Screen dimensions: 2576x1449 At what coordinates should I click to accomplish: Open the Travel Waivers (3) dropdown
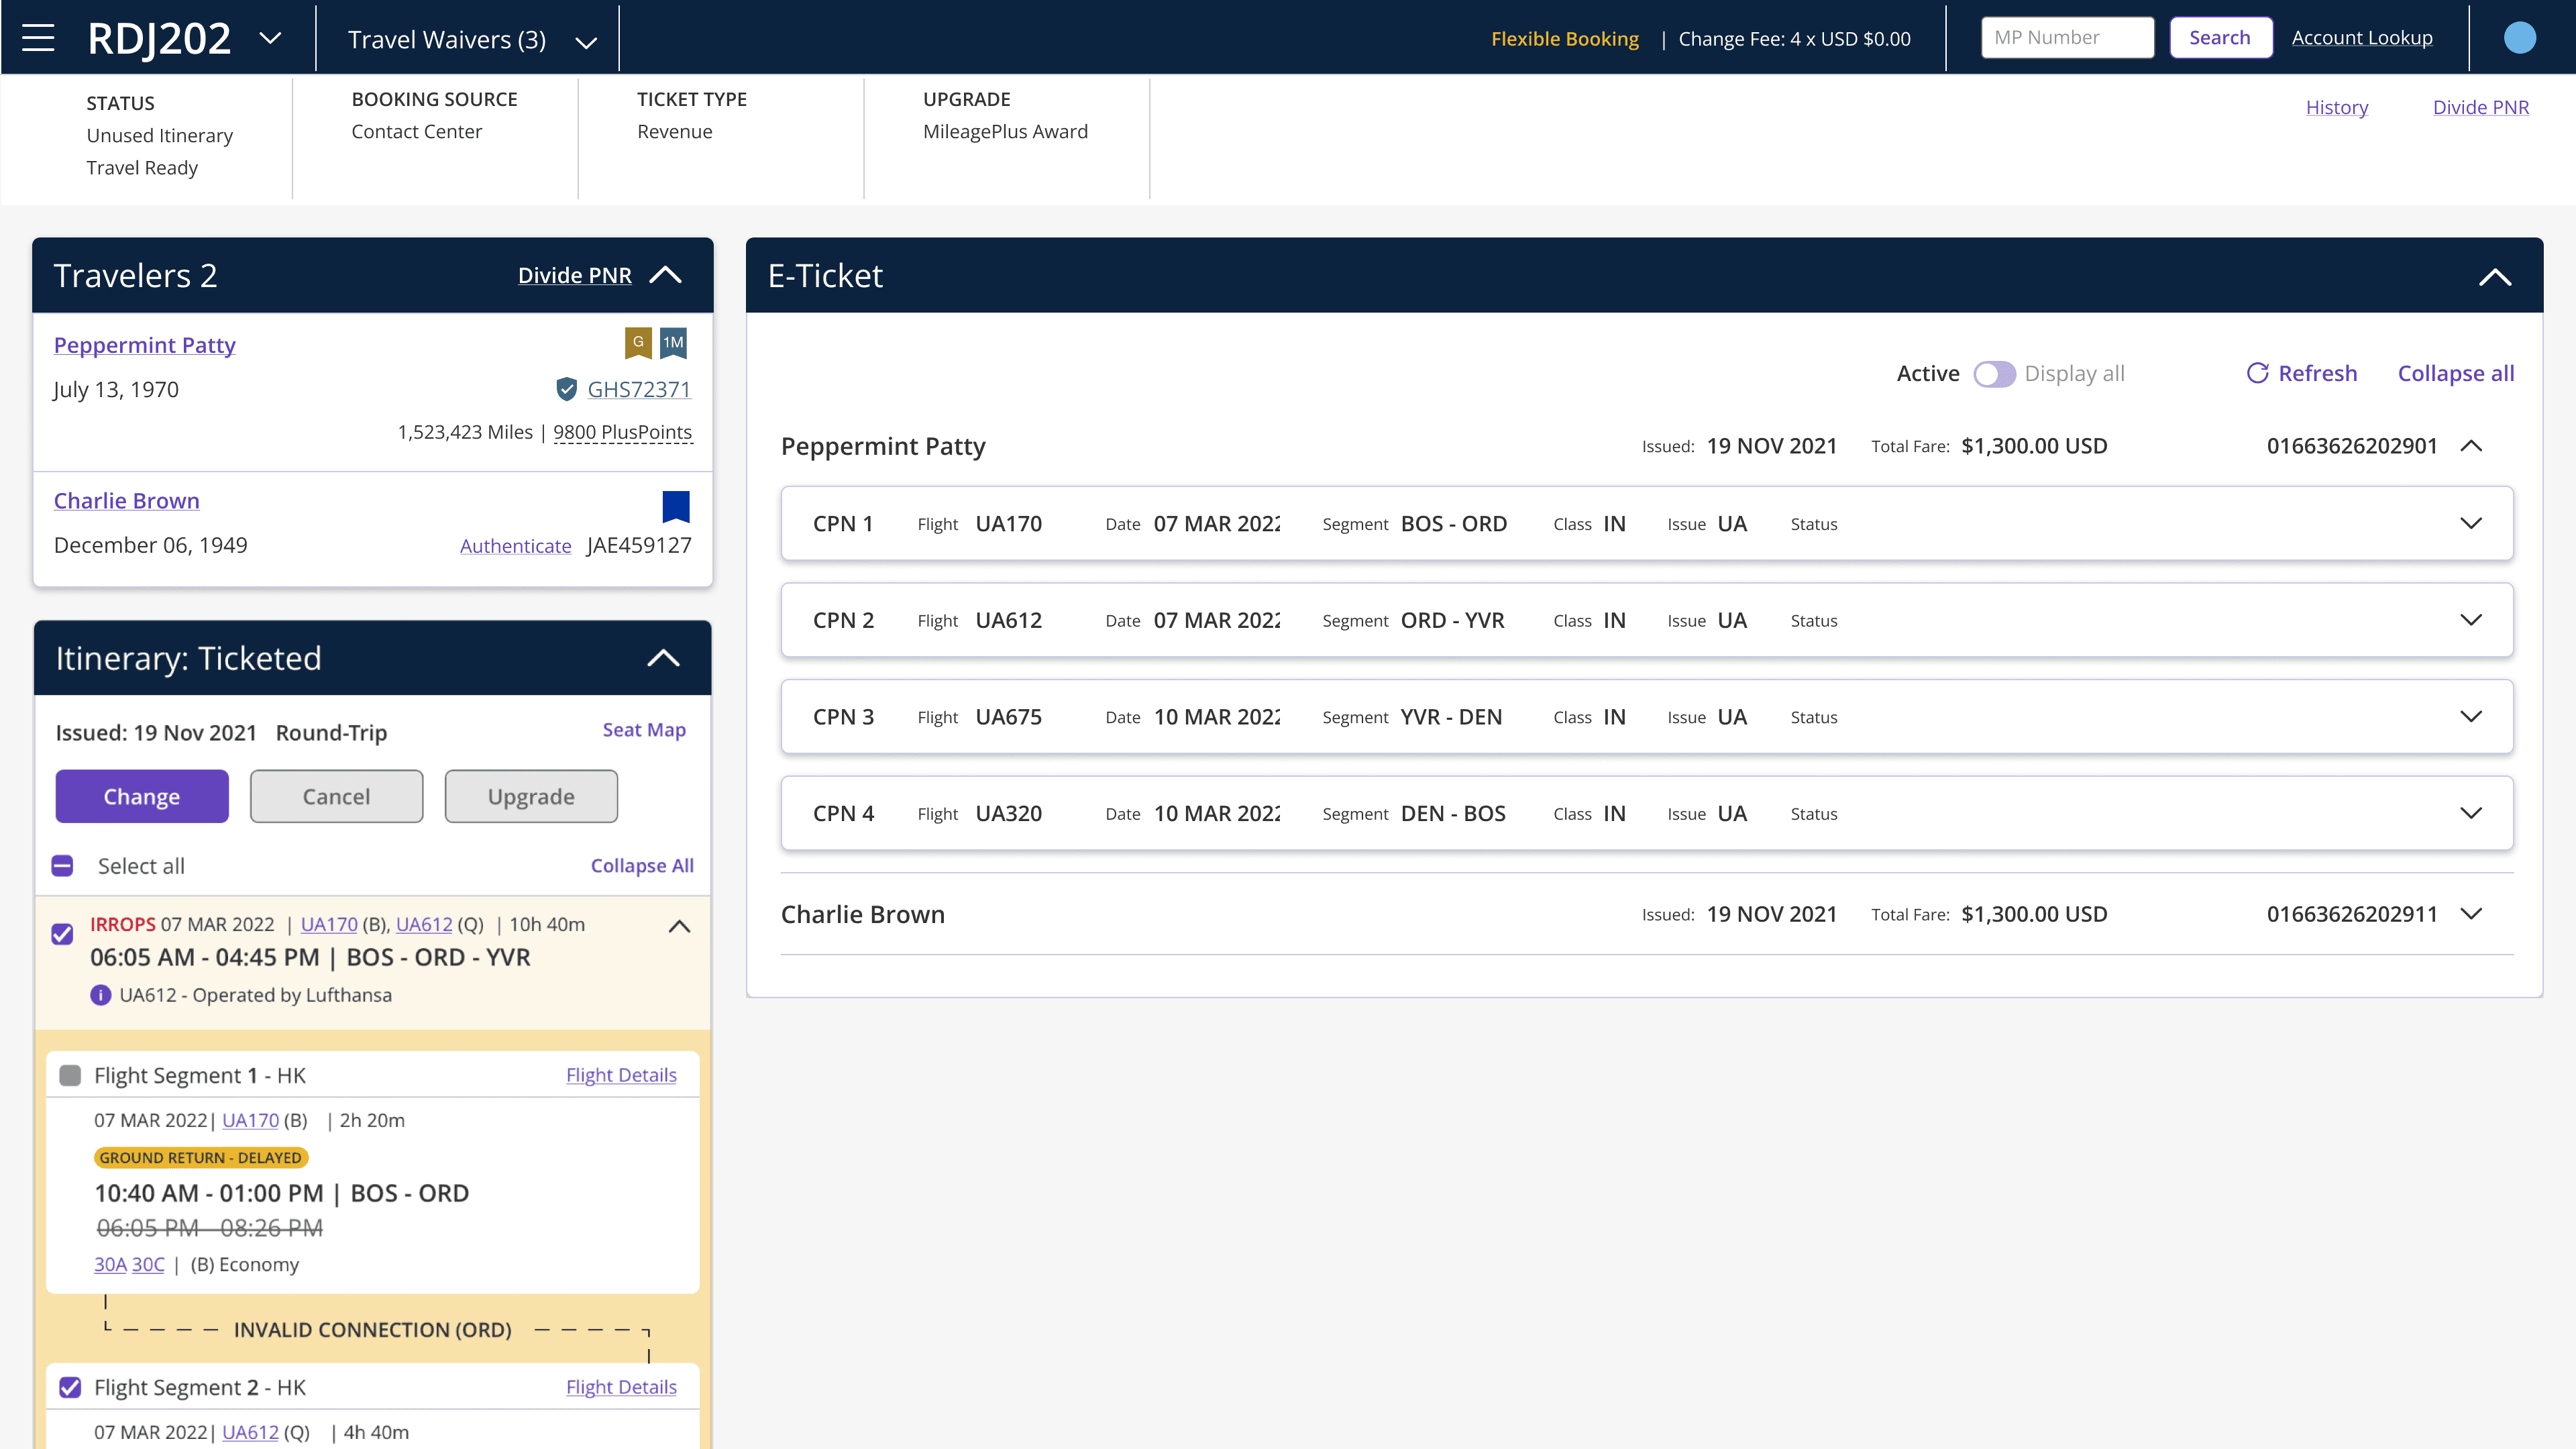(x=472, y=39)
